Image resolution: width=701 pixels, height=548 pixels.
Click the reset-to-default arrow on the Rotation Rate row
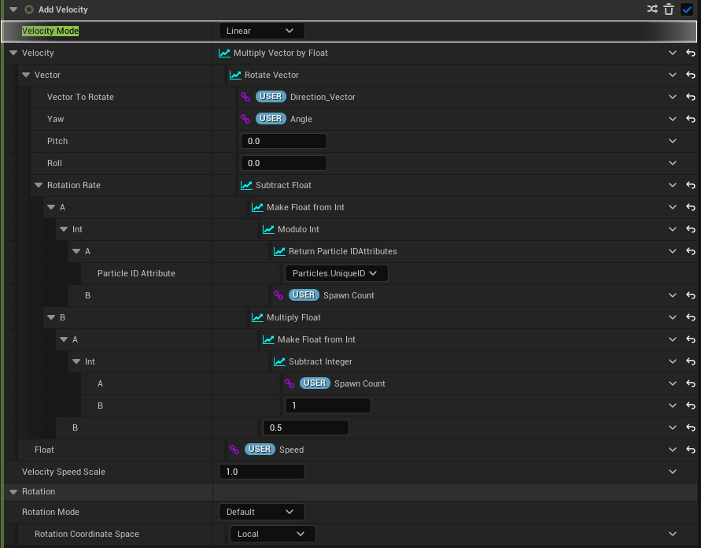tap(691, 185)
